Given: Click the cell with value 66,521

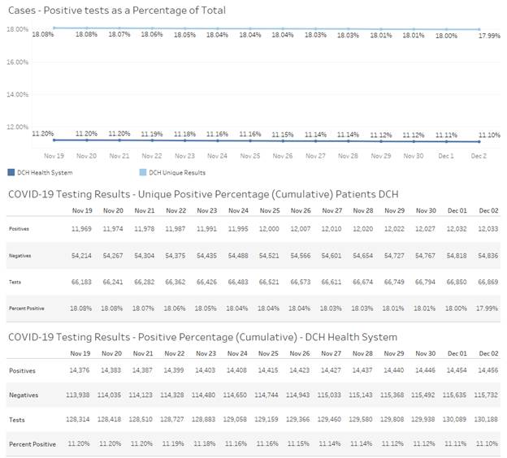Looking at the screenshot, I should [x=269, y=282].
